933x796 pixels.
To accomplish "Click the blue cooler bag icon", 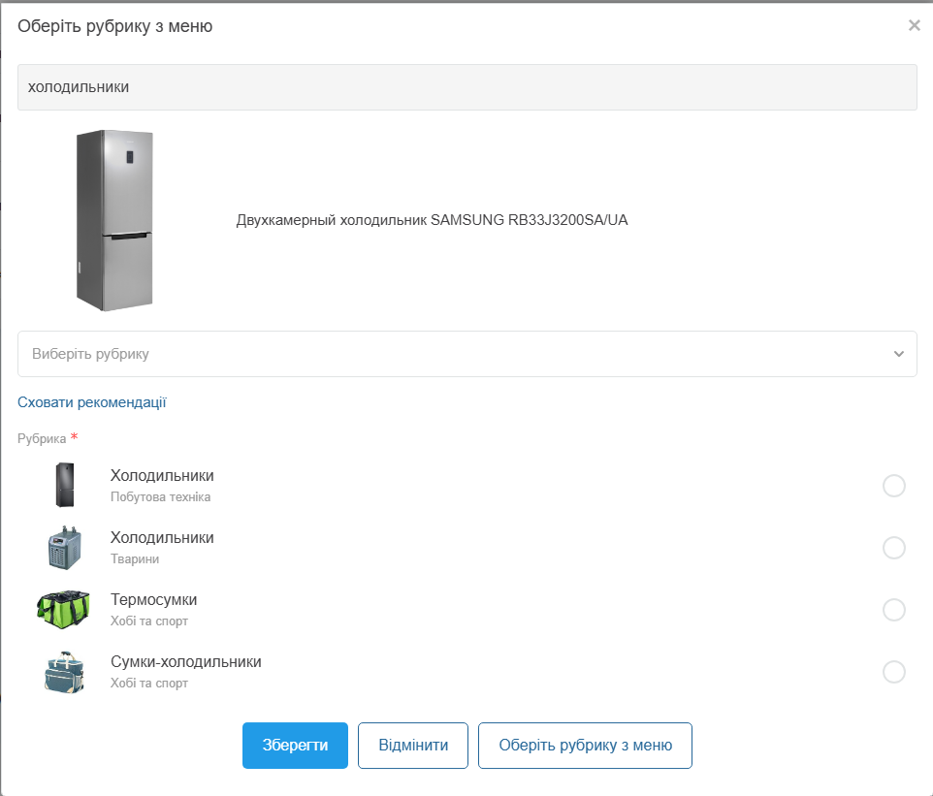I will click(64, 672).
